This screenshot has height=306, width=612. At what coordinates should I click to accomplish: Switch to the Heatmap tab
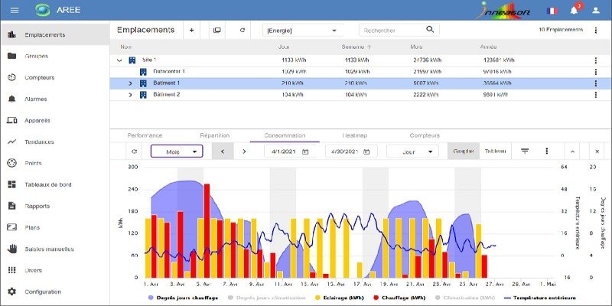355,135
